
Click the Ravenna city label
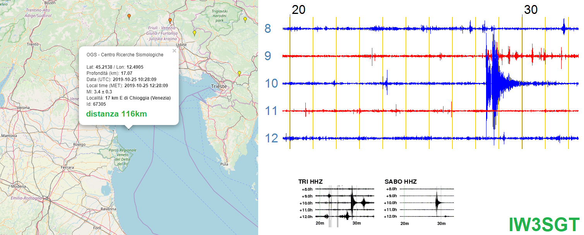click(108, 209)
